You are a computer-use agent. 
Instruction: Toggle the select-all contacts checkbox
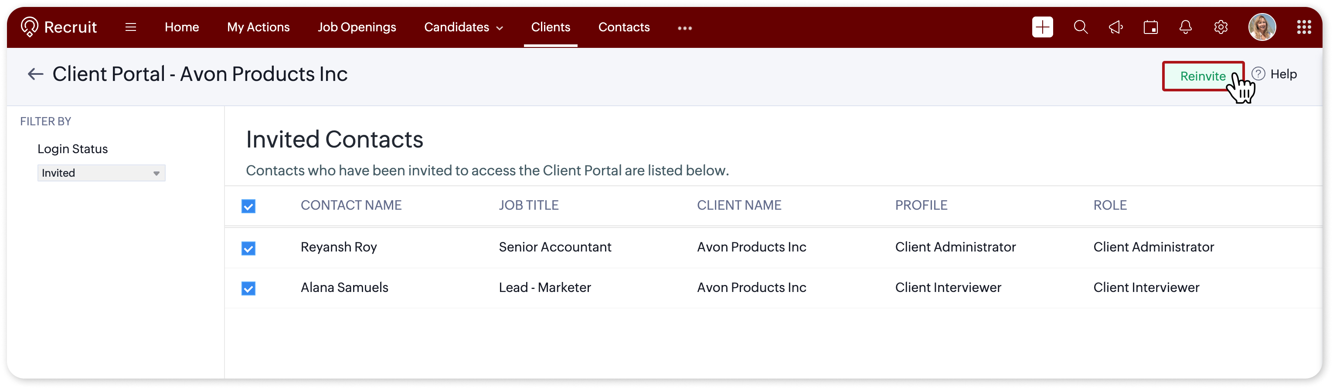(x=248, y=206)
